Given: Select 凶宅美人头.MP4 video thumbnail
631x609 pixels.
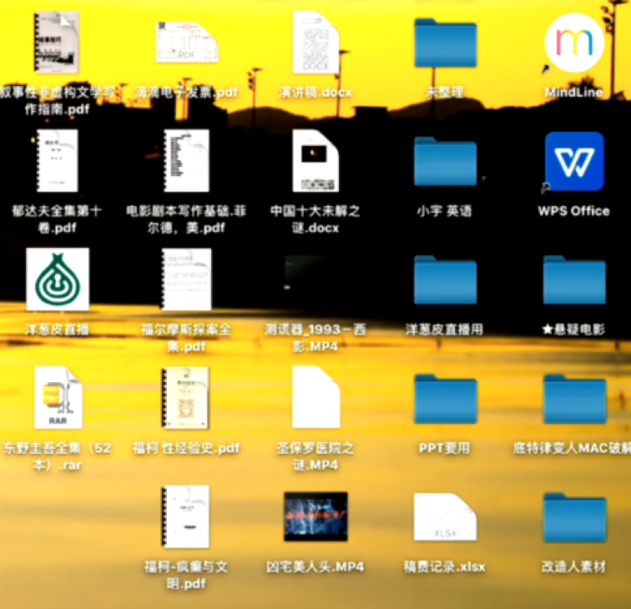Looking at the screenshot, I should [315, 517].
